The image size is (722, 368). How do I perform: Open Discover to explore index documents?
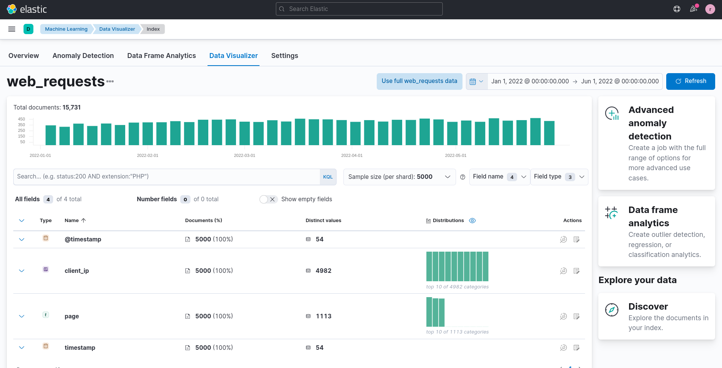[656, 316]
